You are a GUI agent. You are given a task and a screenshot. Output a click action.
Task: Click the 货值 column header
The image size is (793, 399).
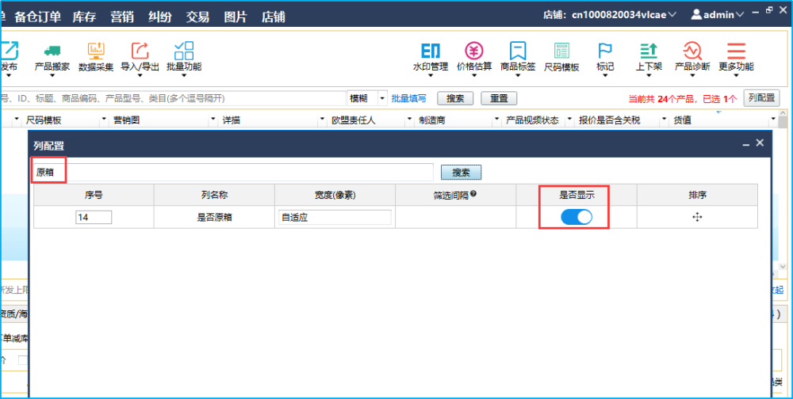point(683,120)
